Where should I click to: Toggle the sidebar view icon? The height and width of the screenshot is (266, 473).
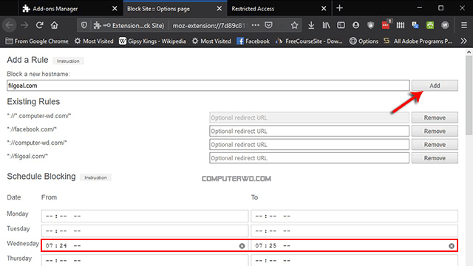[341, 25]
